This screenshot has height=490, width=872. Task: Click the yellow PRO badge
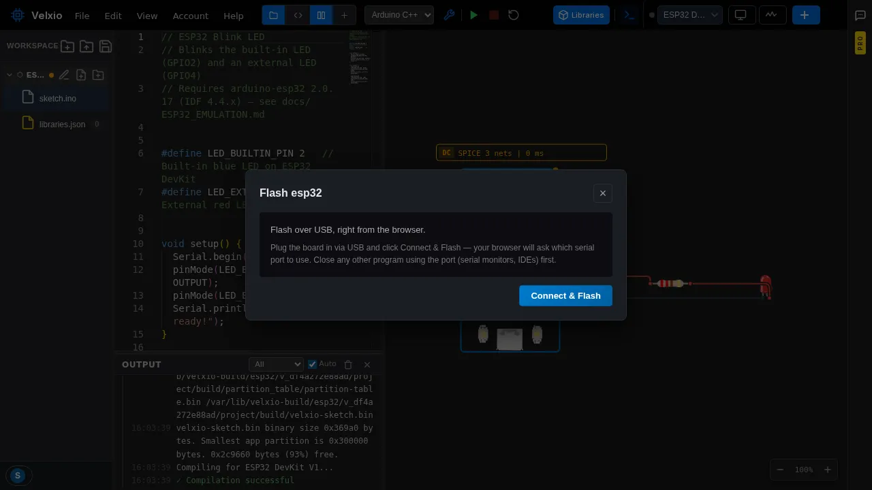(860, 43)
